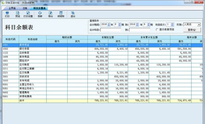The height and width of the screenshot is (124, 205).
Task: Switch to the 主界面 tab
Action: click(12, 8)
